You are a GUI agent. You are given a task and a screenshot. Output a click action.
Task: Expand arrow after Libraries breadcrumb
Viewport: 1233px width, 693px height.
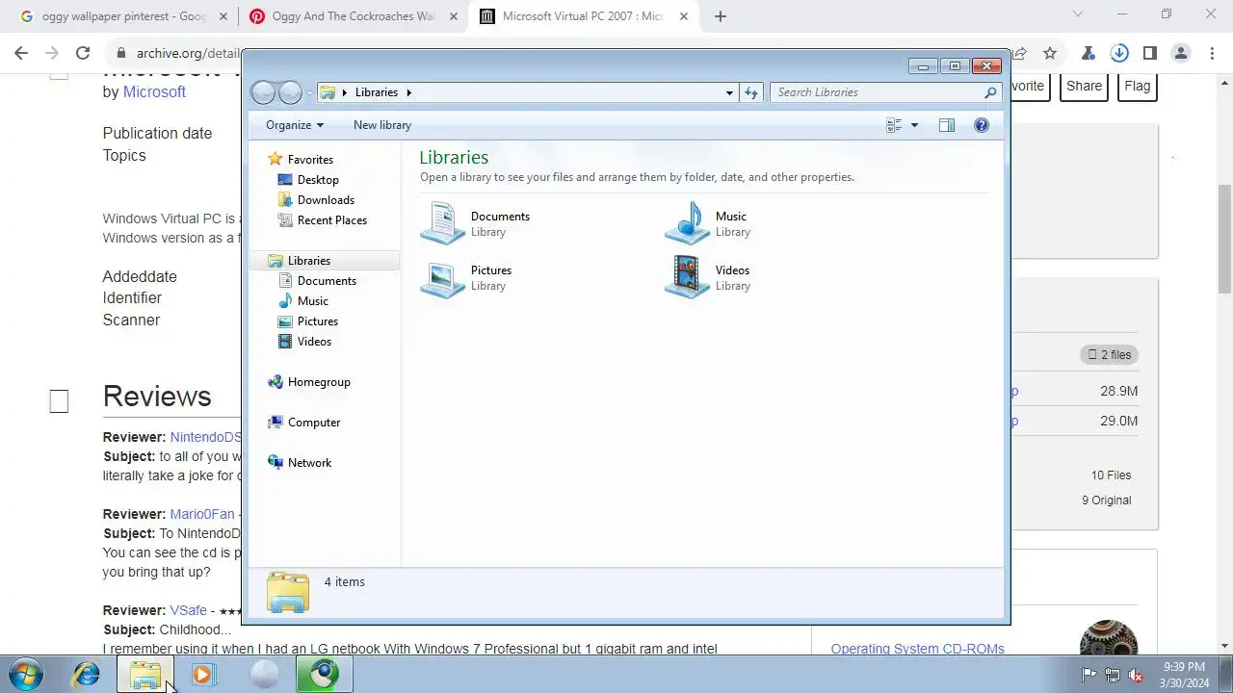(408, 92)
